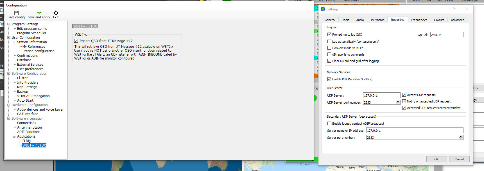This screenshot has width=484, height=171.
Task: Collapse the Program Settings tree node
Action: click(9, 24)
